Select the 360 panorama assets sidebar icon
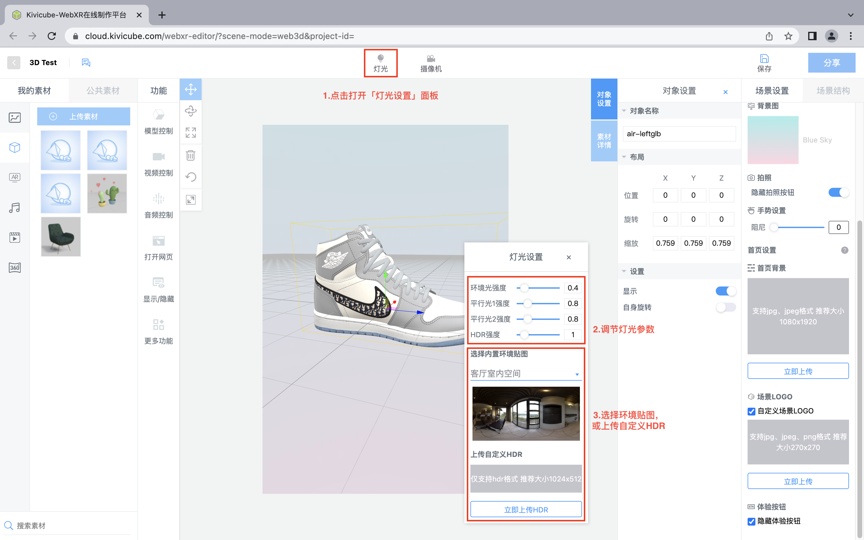This screenshot has width=864, height=540. pos(15,268)
